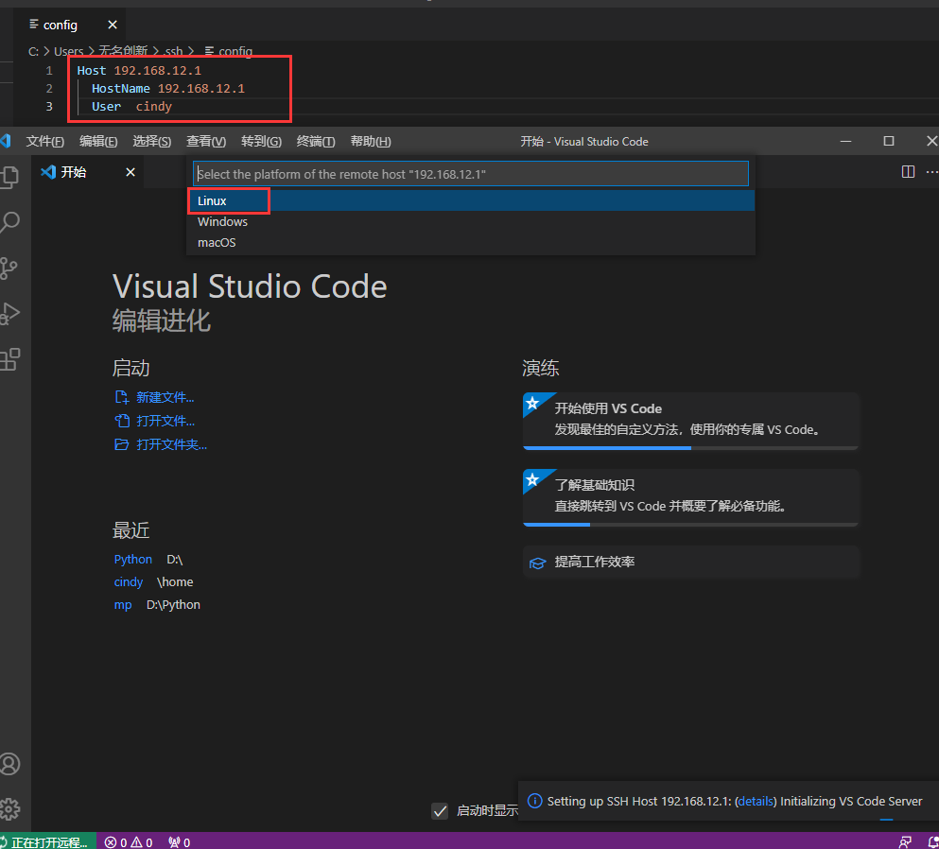This screenshot has width=939, height=849.
Task: Click the 无名创新 breadcrumb segment
Action: (x=123, y=51)
